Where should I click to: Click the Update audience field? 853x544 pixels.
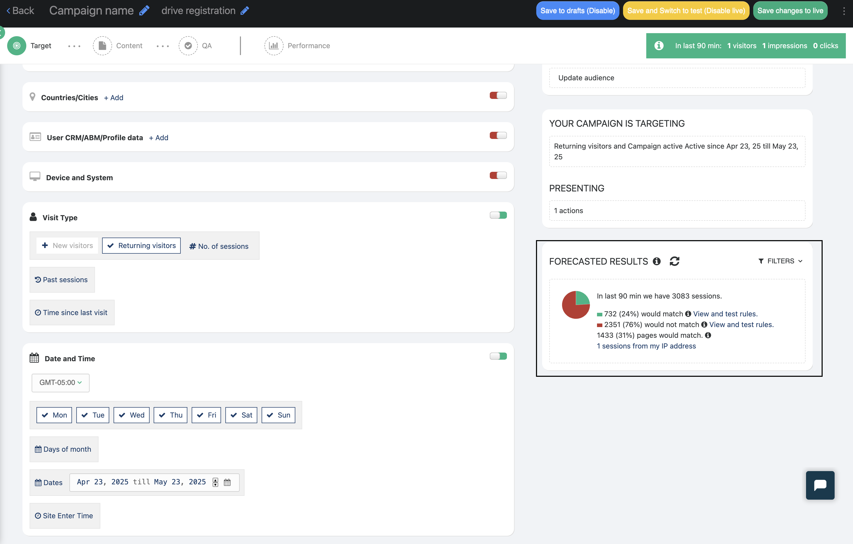(x=677, y=78)
